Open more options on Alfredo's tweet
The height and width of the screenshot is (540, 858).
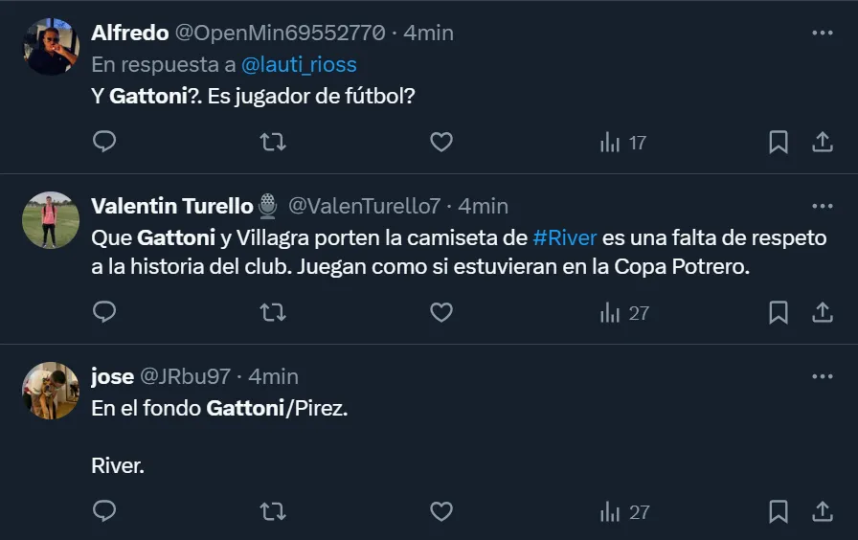click(x=822, y=33)
